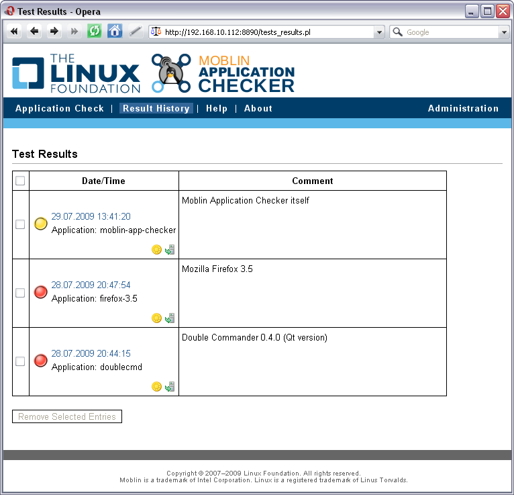
Task: Click the 'Moblin Application Checker itself' comment
Action: 246,200
